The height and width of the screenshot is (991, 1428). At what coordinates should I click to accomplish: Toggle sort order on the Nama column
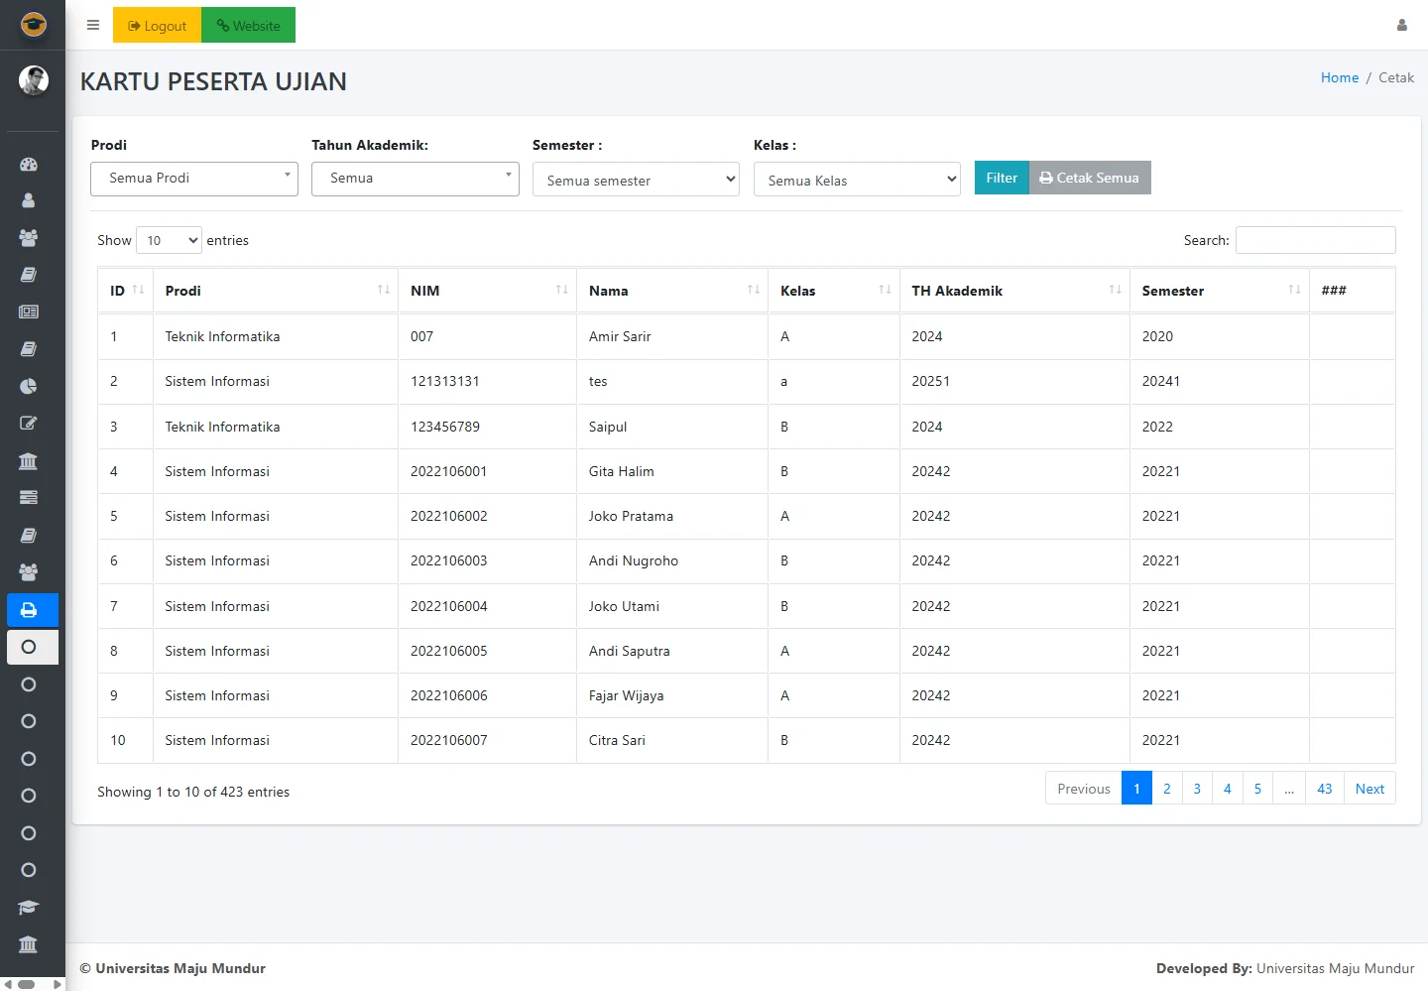tap(671, 291)
